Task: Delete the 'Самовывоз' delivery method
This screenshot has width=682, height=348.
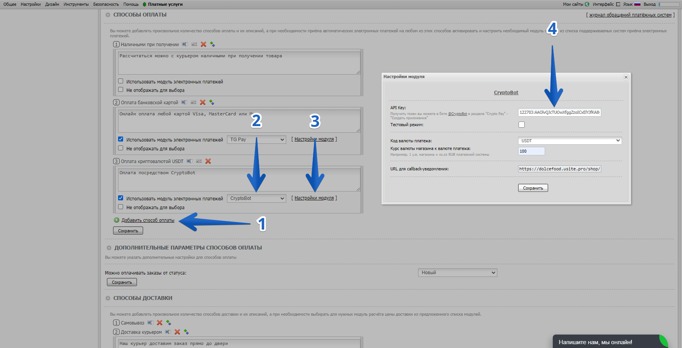Action: (160, 323)
